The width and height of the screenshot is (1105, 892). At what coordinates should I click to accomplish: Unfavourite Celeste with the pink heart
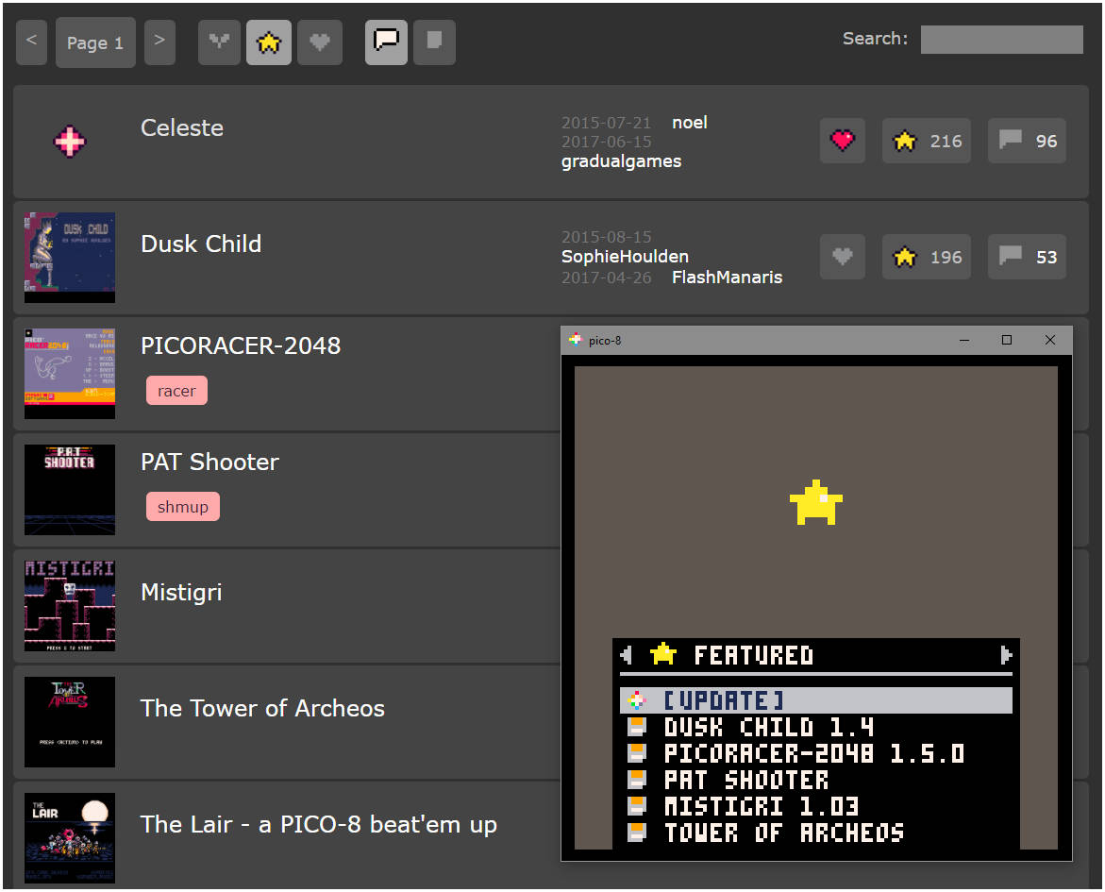tap(842, 141)
